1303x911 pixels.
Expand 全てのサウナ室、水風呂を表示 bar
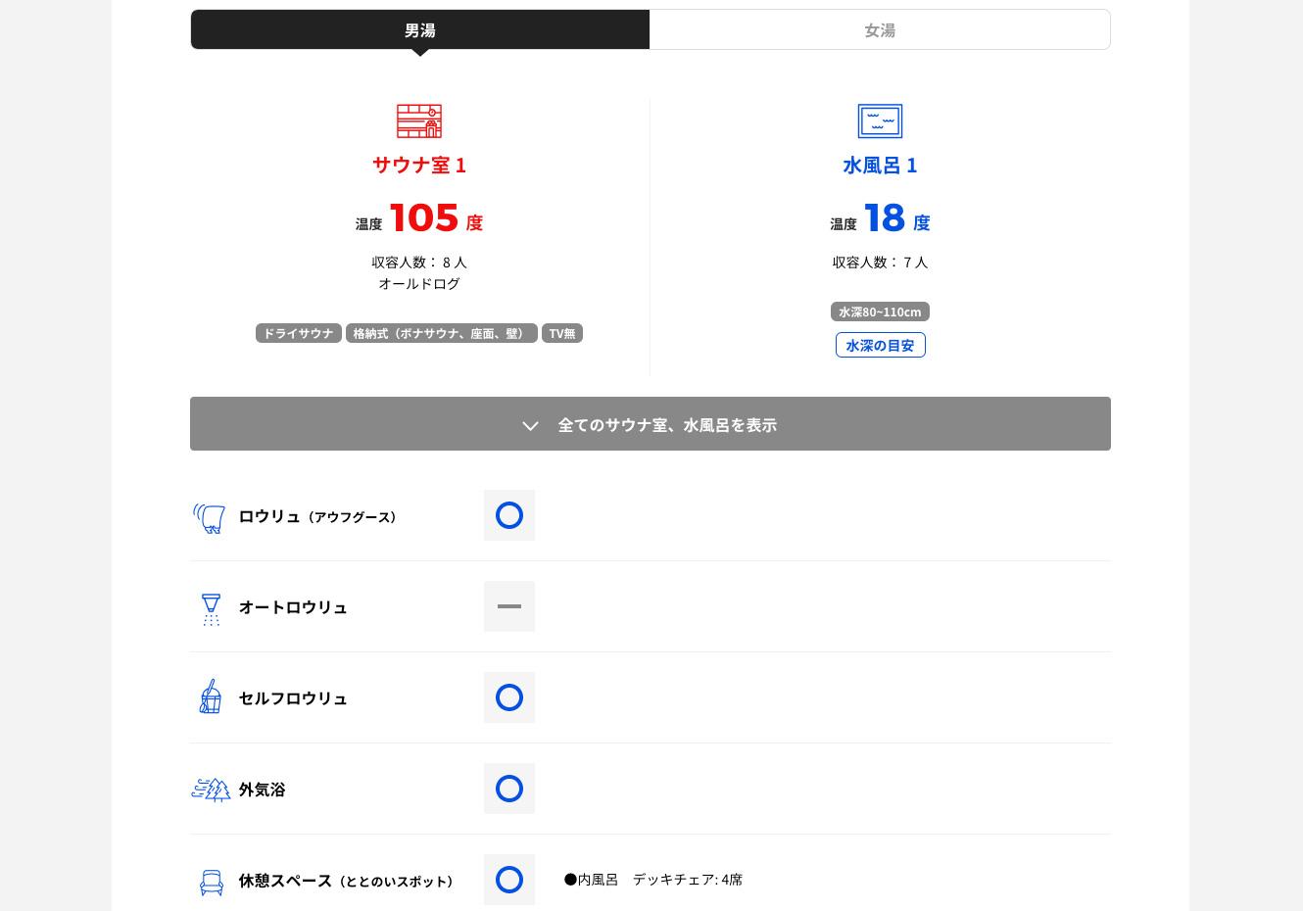pos(651,424)
